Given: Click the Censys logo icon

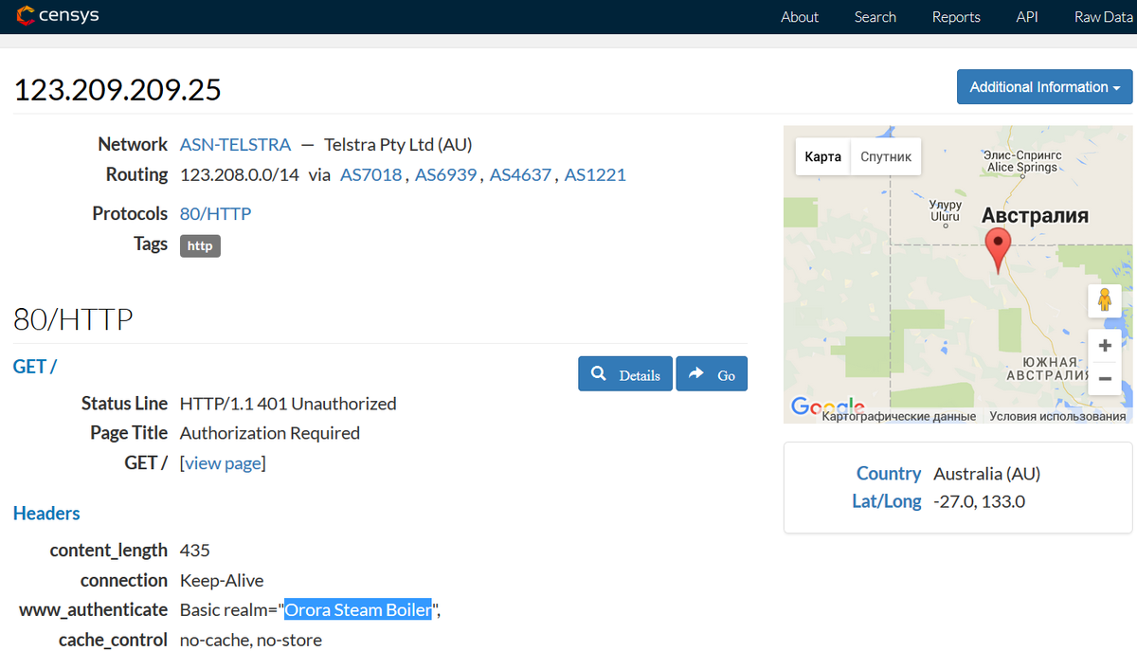Looking at the screenshot, I should [x=26, y=16].
